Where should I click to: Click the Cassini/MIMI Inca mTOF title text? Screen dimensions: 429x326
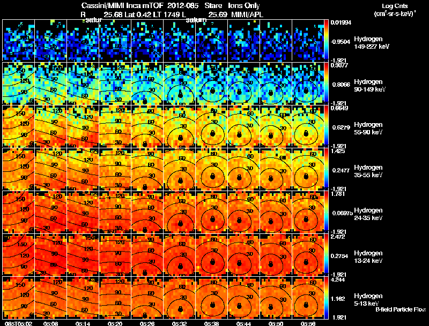[122, 6]
